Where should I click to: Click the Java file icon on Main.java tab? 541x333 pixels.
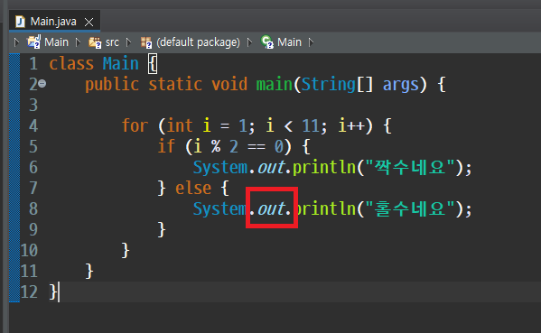pos(21,22)
